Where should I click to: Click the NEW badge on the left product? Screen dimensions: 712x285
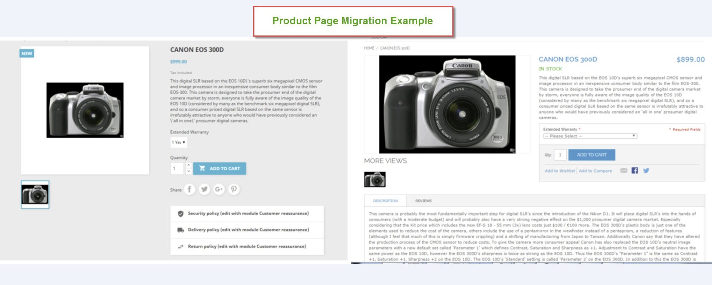(x=27, y=53)
